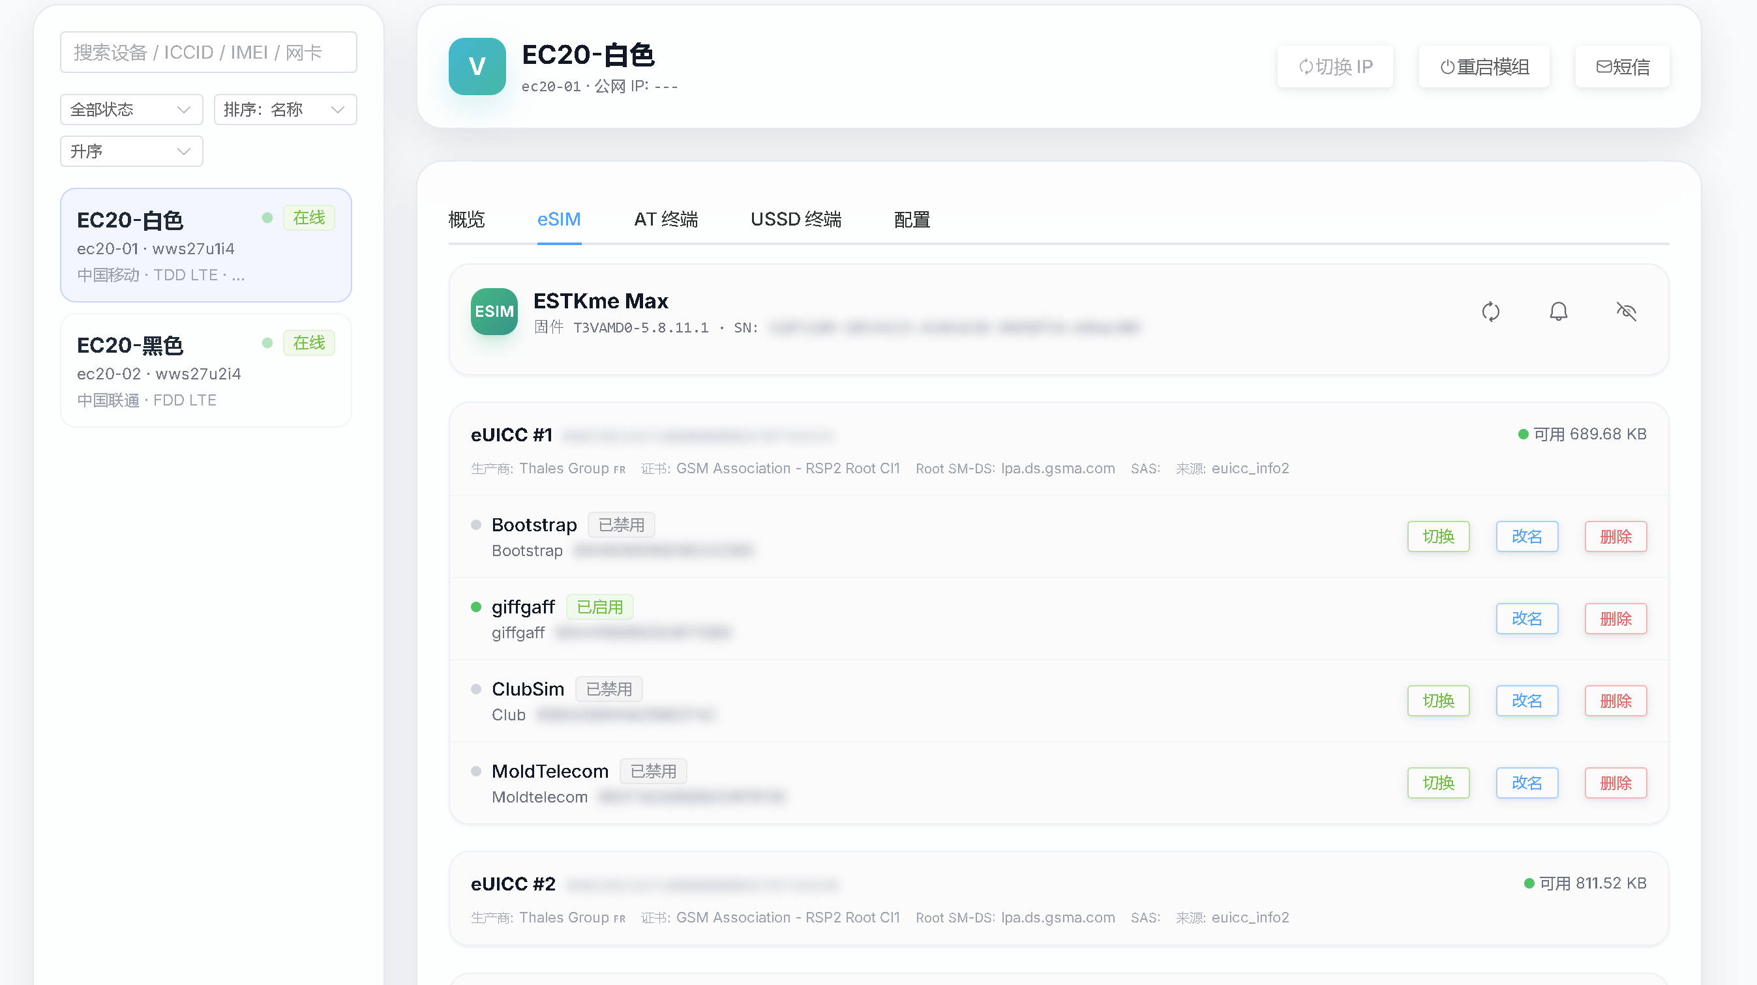Screen dimensions: 1757x985
Task: Click the ESTKme Max card title
Action: click(600, 301)
